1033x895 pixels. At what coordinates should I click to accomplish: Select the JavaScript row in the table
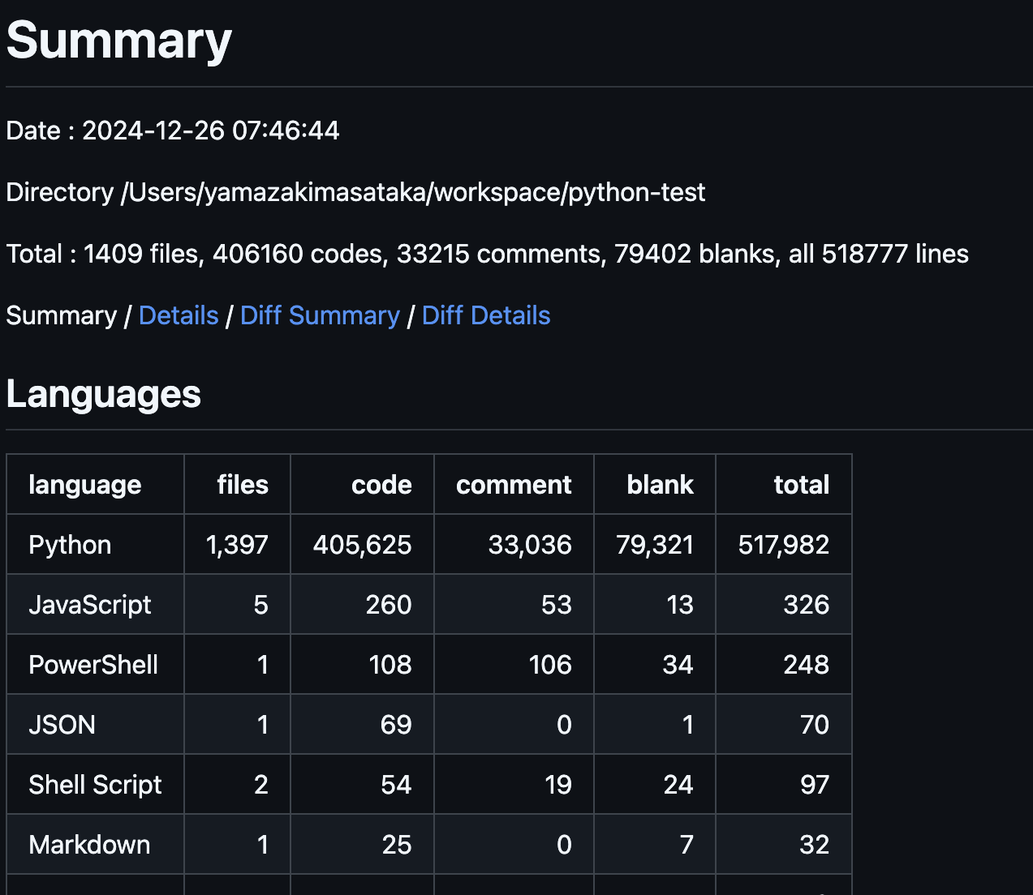click(x=89, y=604)
